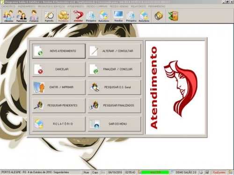Open the Agenda toolbar icon
The width and height of the screenshot is (234, 175).
(49, 16)
